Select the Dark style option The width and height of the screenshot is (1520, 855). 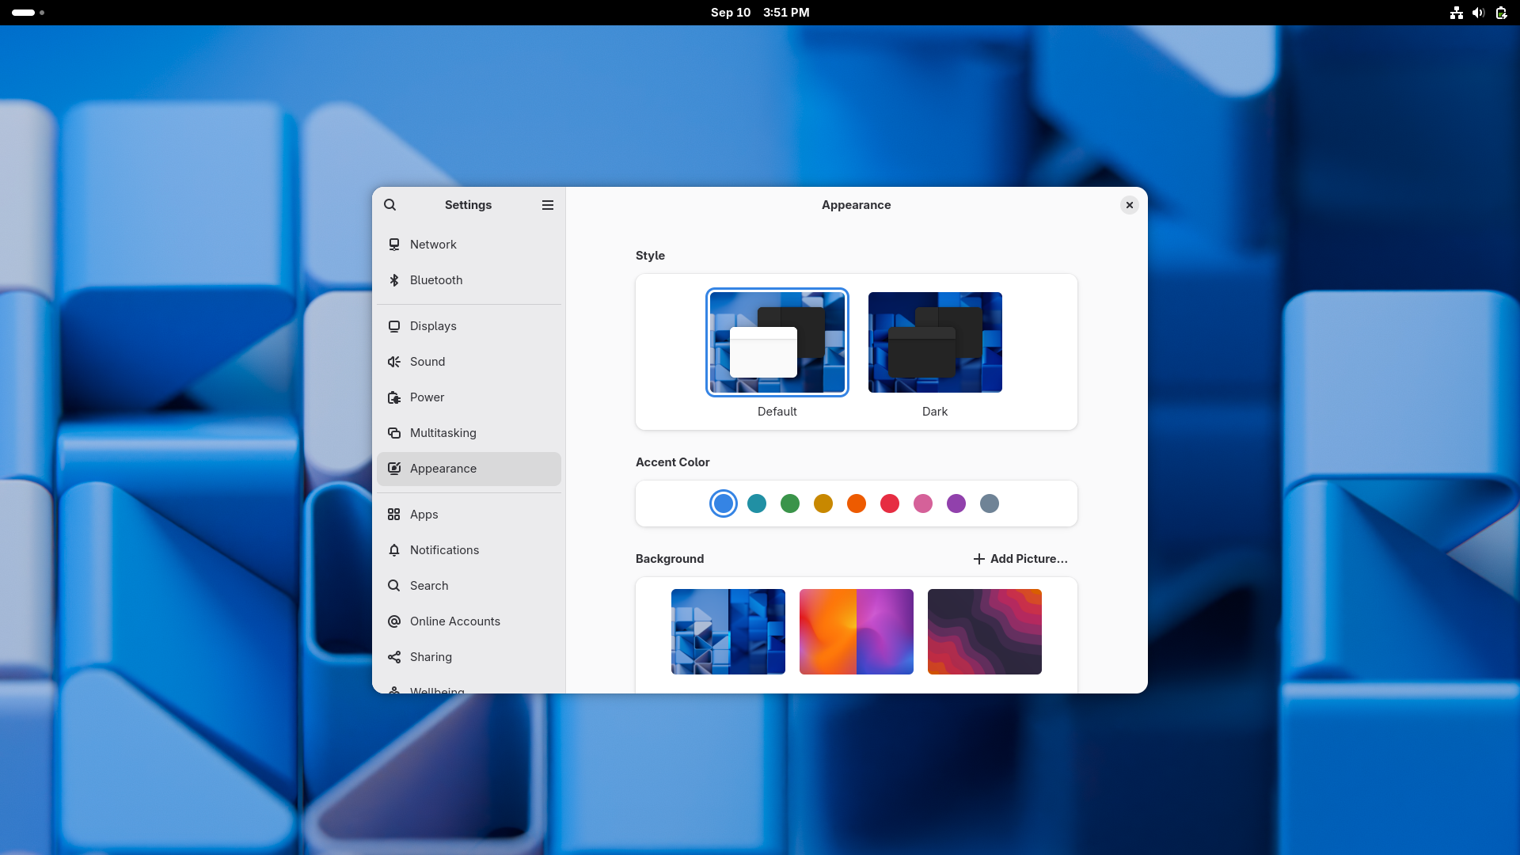[x=935, y=342]
